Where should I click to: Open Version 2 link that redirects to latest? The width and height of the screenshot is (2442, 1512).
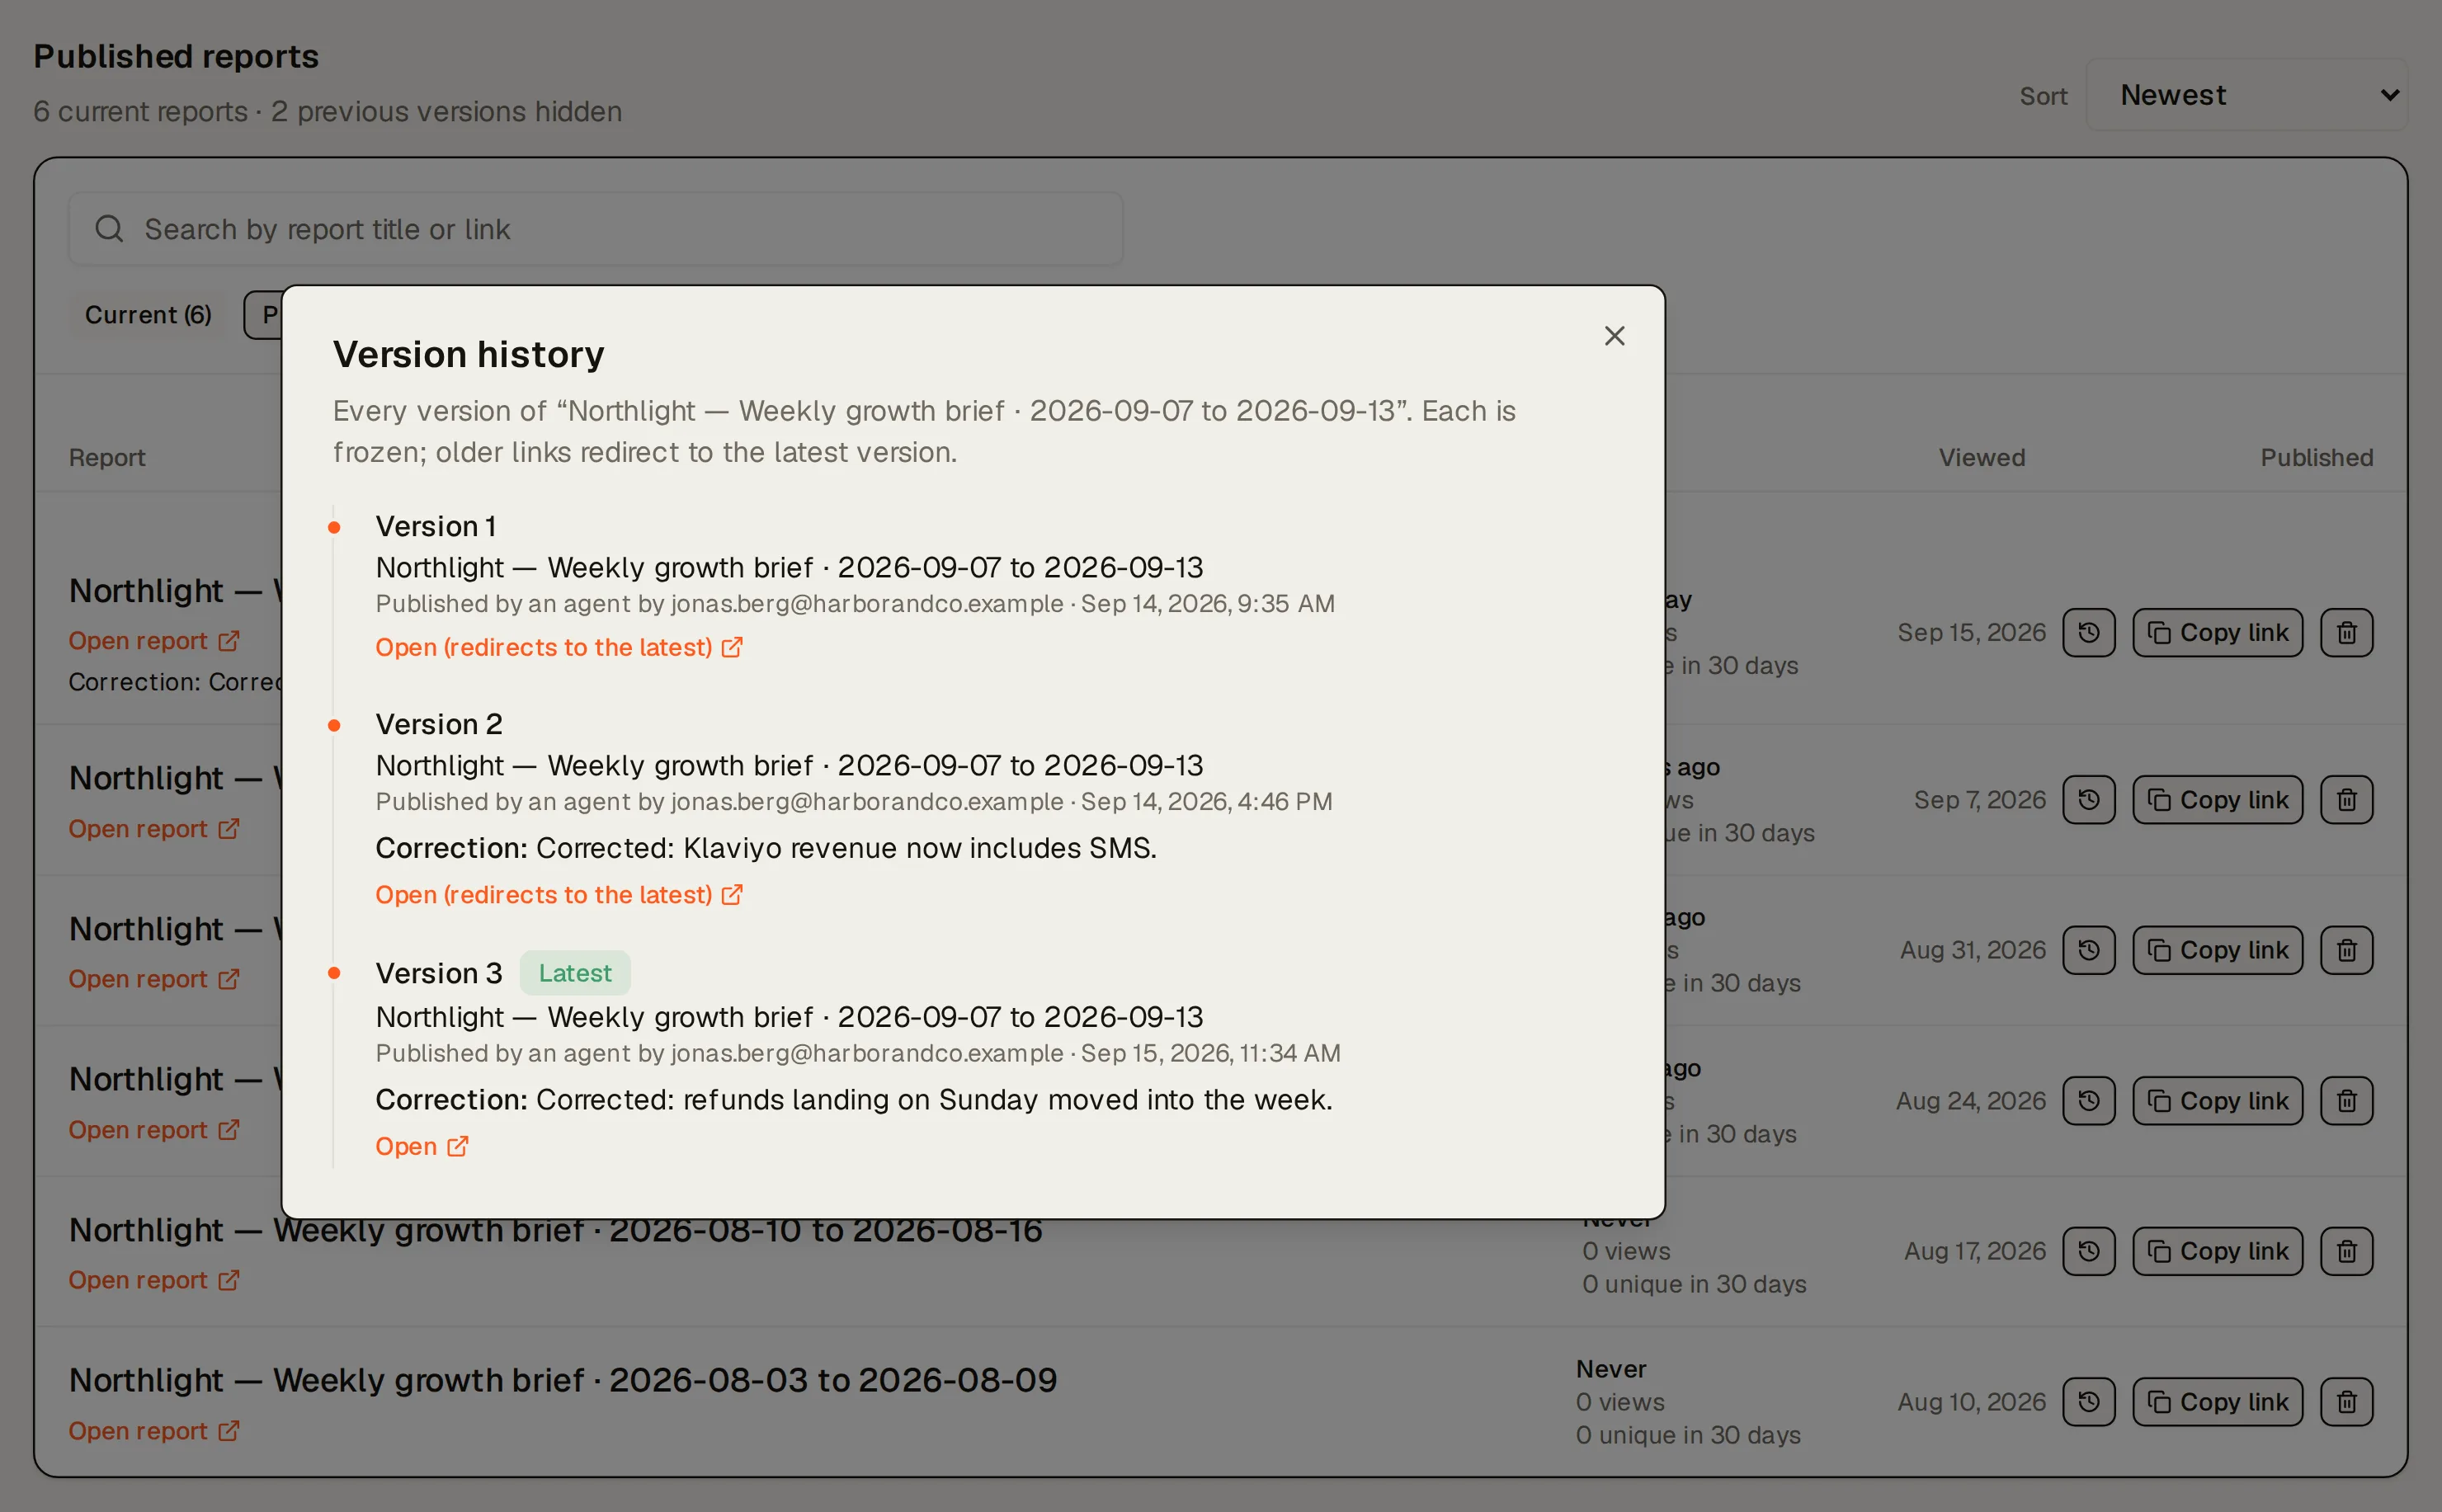click(x=559, y=894)
